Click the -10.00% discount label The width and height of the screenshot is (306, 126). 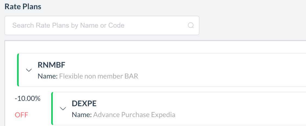click(27, 99)
